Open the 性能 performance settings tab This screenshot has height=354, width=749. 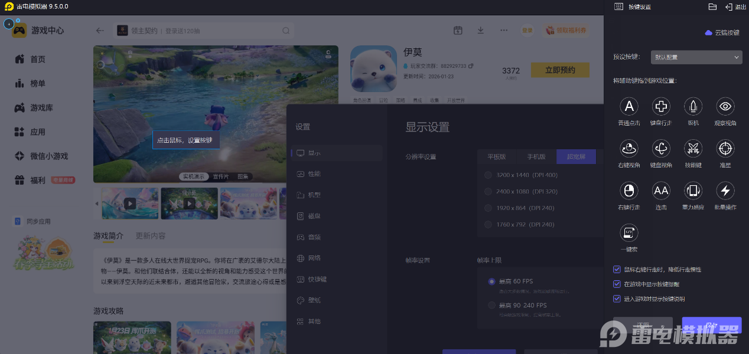(337, 174)
